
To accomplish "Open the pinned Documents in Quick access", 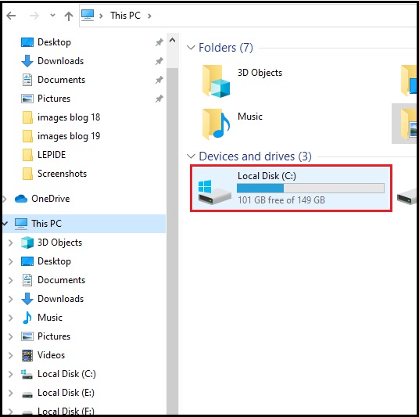I will (53, 80).
